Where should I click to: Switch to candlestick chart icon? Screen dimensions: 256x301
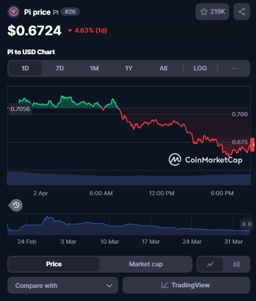pyautogui.click(x=237, y=264)
